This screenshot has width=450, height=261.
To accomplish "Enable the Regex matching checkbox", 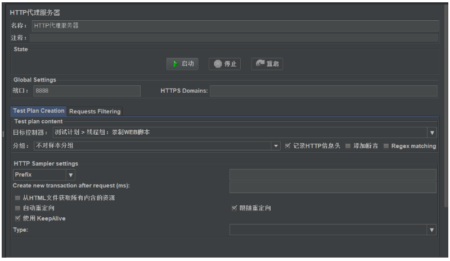I will pos(386,146).
